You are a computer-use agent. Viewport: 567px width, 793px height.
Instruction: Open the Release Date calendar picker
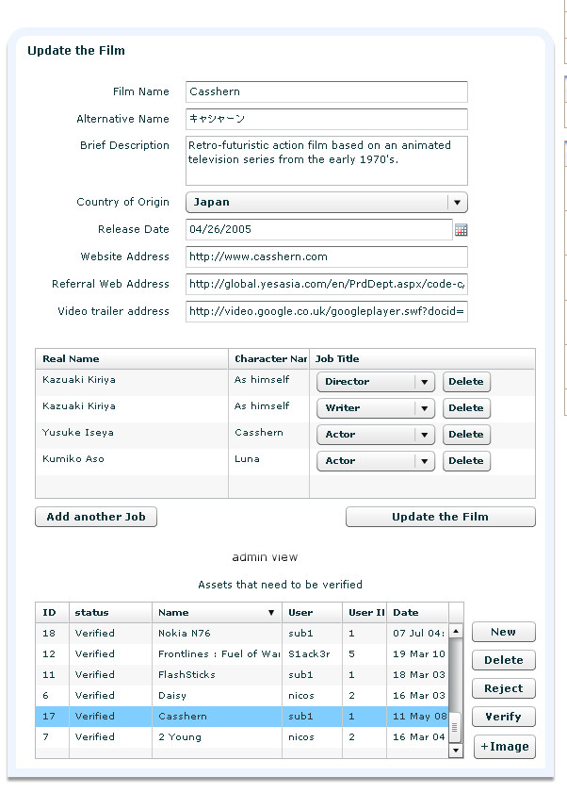[x=461, y=230]
